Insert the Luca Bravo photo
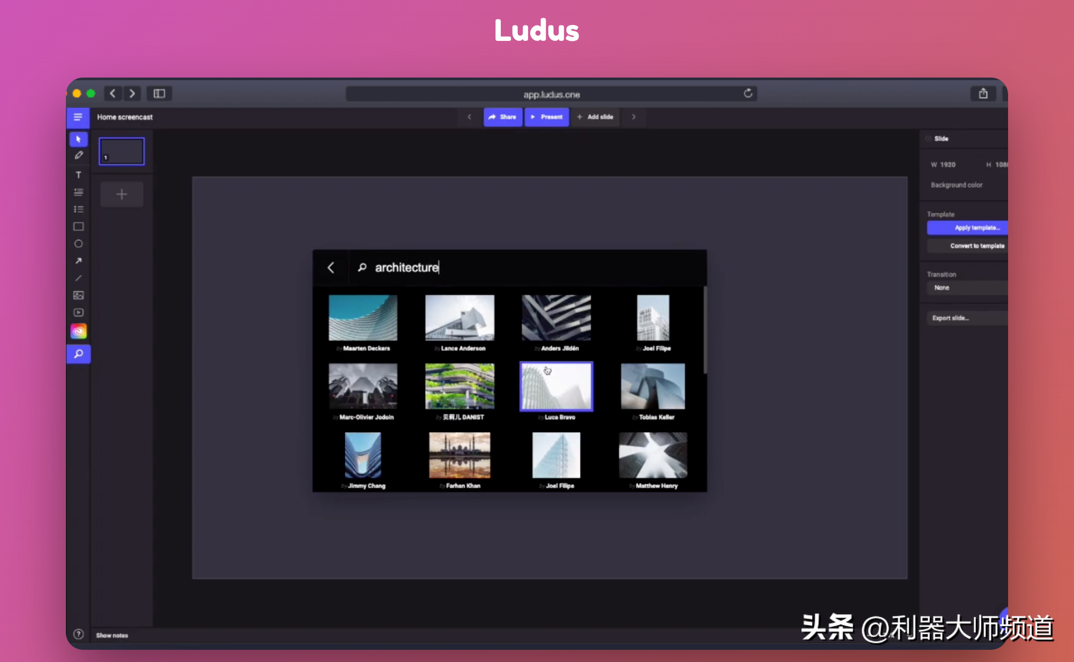The width and height of the screenshot is (1074, 662). (x=556, y=386)
